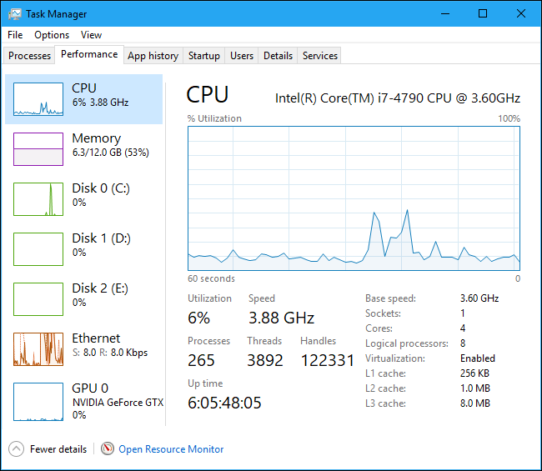The height and width of the screenshot is (471, 542).
Task: Click the Task Manager title bar icon
Action: 13,14
